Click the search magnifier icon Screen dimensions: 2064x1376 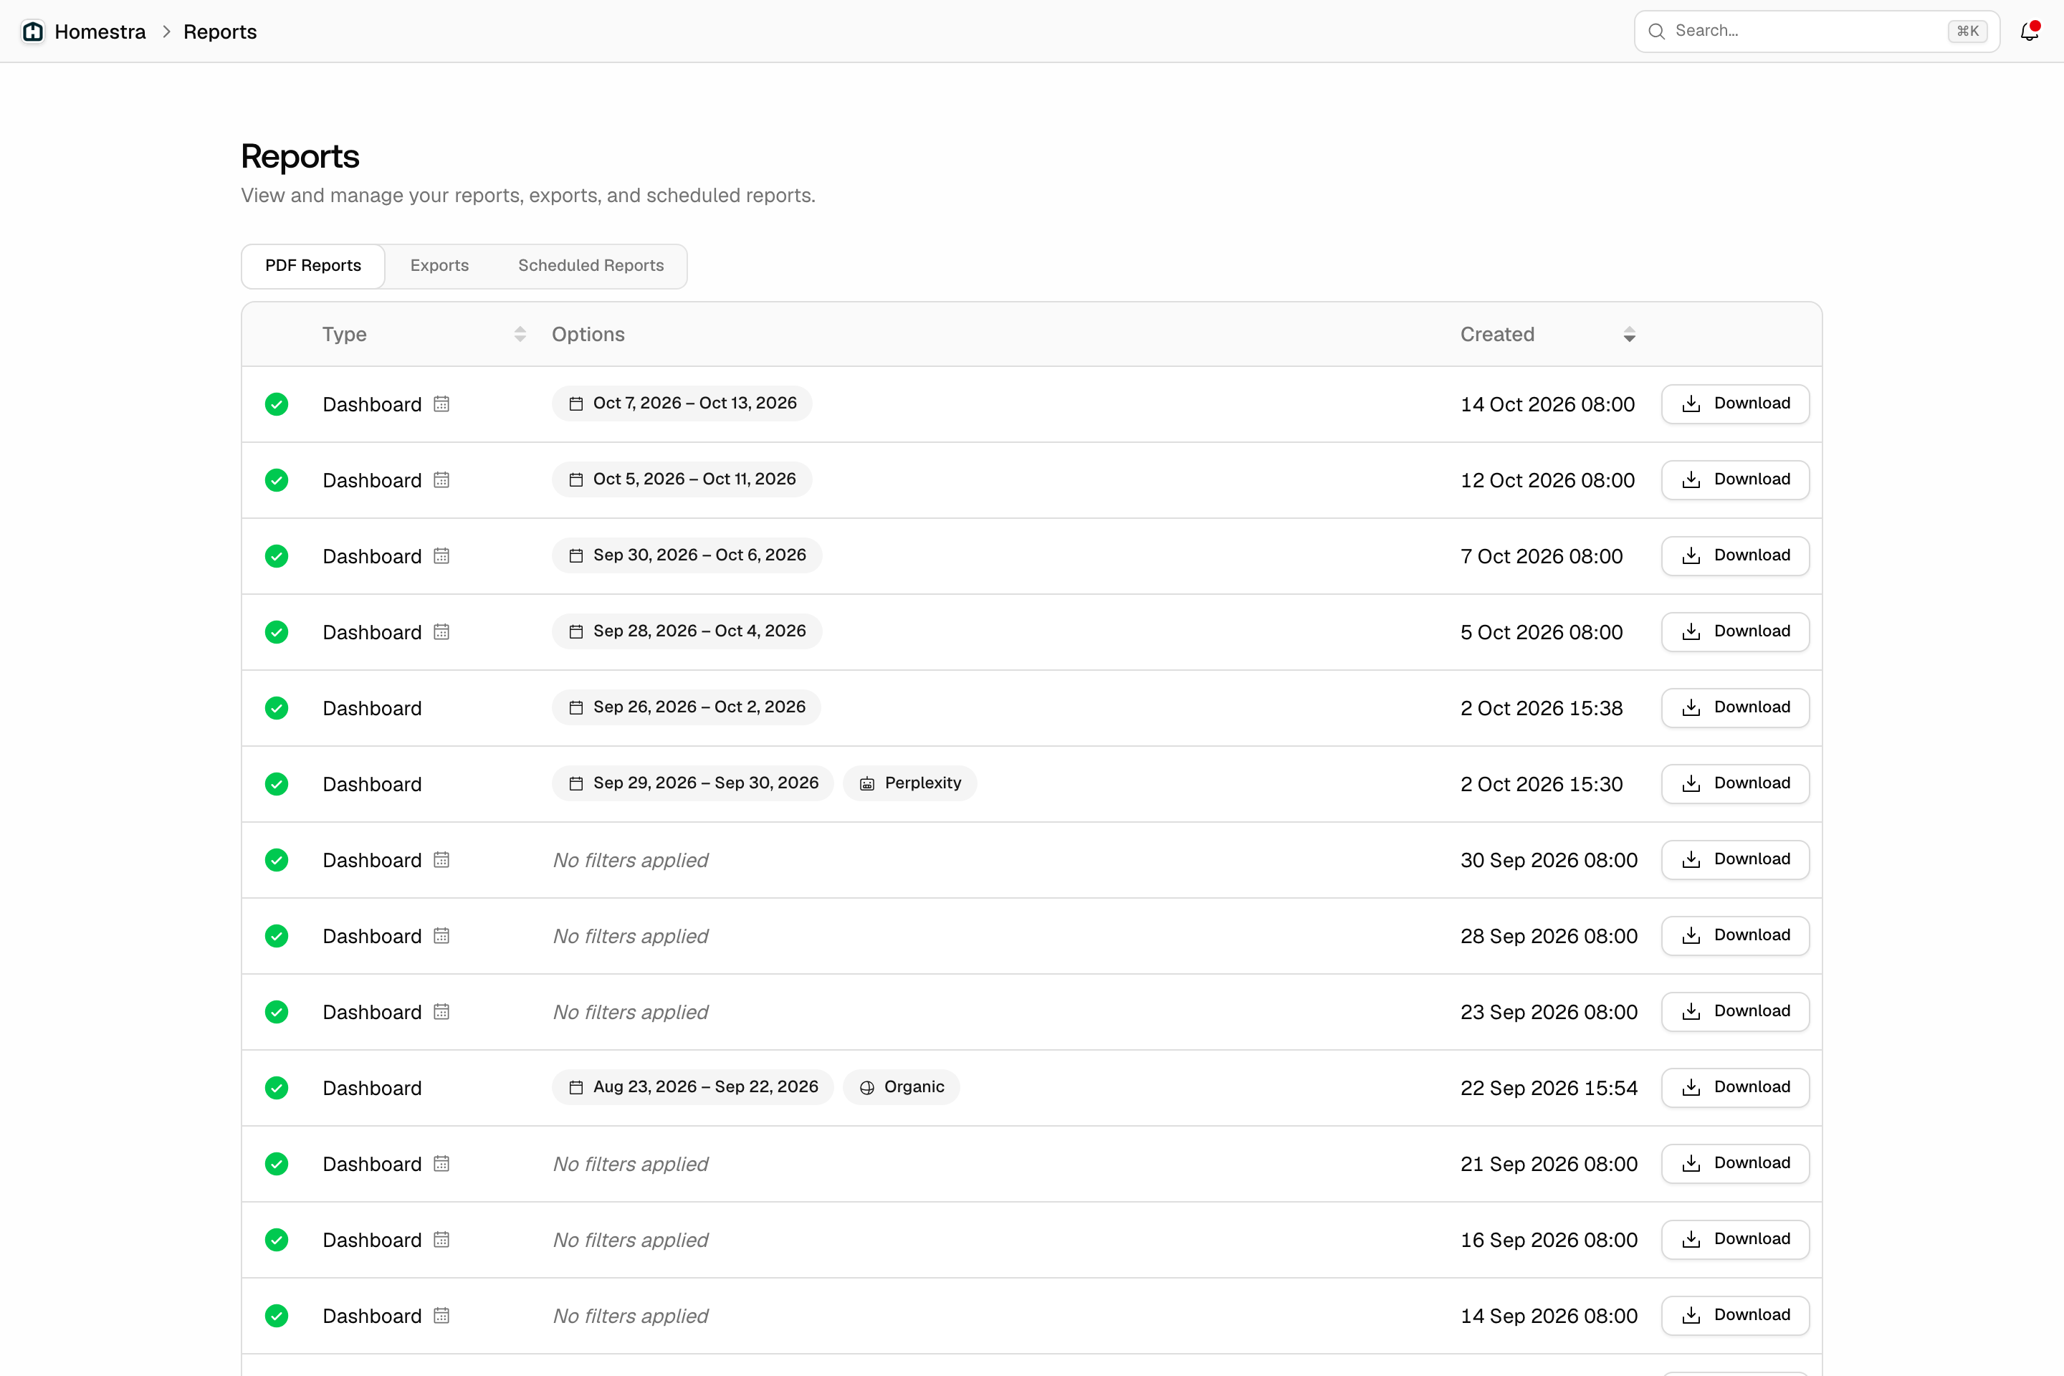(1656, 32)
